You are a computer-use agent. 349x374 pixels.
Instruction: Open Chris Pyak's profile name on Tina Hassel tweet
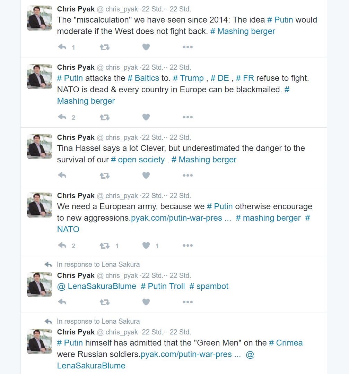point(76,137)
